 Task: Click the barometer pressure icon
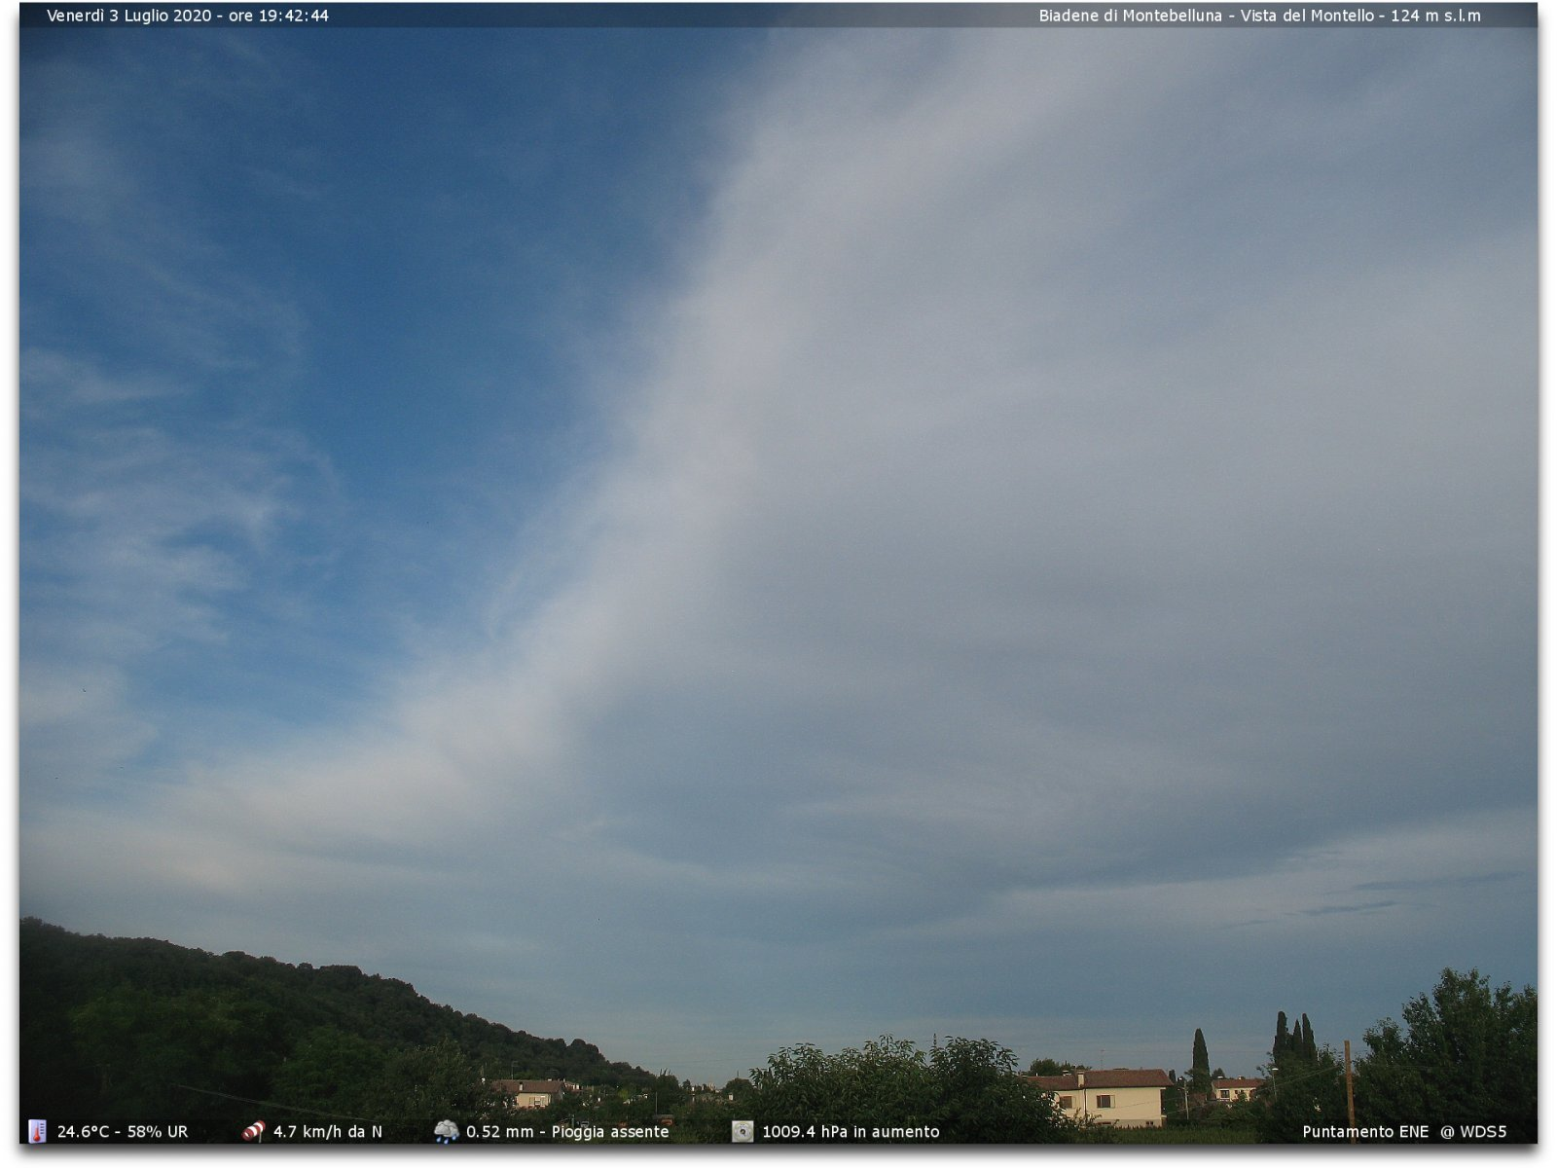point(742,1131)
